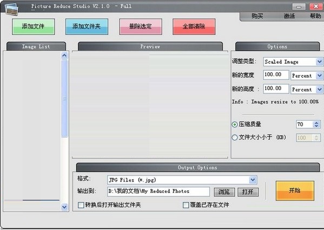Viewport: 324px width, 230px height.
Task: Click the Image List vertical scrollbar thumb
Action: click(x=64, y=98)
